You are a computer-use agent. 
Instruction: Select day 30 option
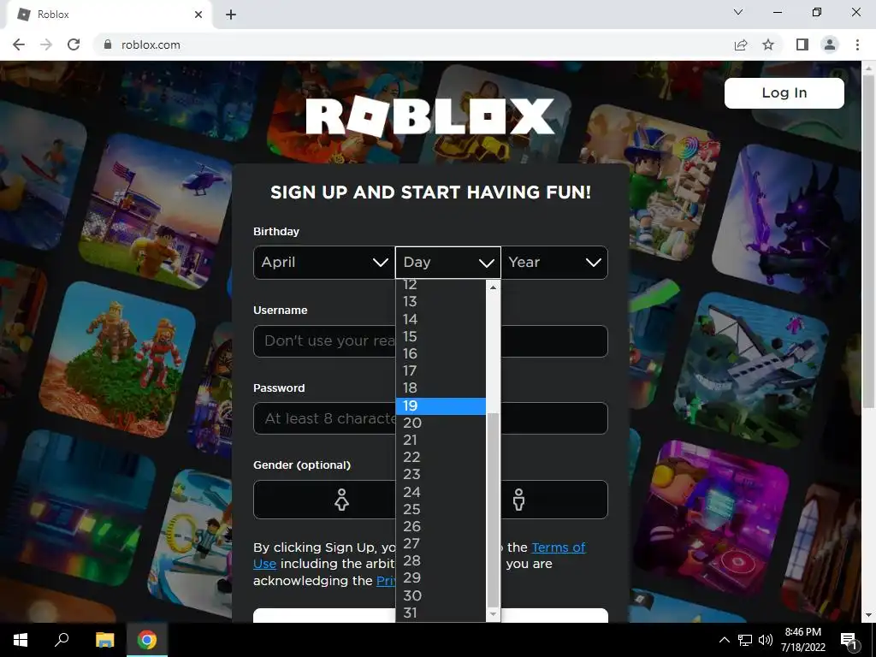(x=441, y=595)
